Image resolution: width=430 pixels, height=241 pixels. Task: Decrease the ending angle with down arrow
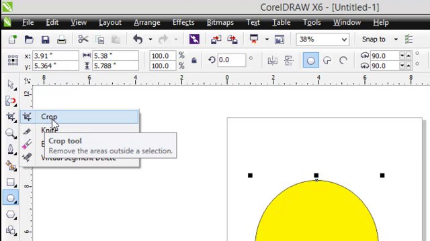402,66
